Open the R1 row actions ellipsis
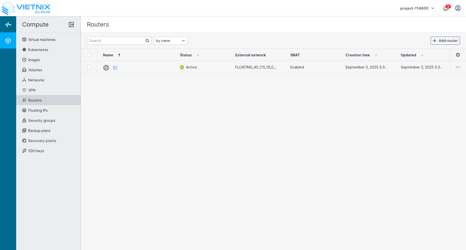 (458, 67)
